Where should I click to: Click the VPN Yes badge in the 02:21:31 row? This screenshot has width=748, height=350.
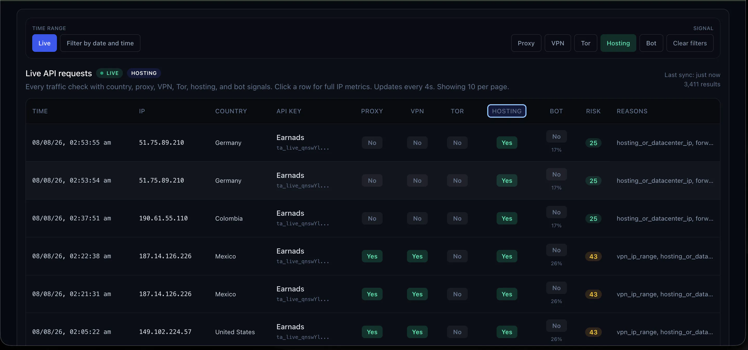tap(417, 294)
